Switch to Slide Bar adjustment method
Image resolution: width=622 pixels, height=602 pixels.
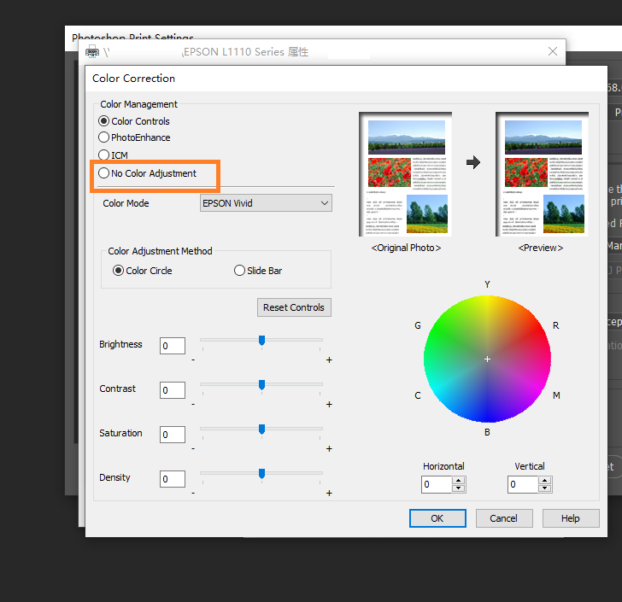pyautogui.click(x=240, y=271)
